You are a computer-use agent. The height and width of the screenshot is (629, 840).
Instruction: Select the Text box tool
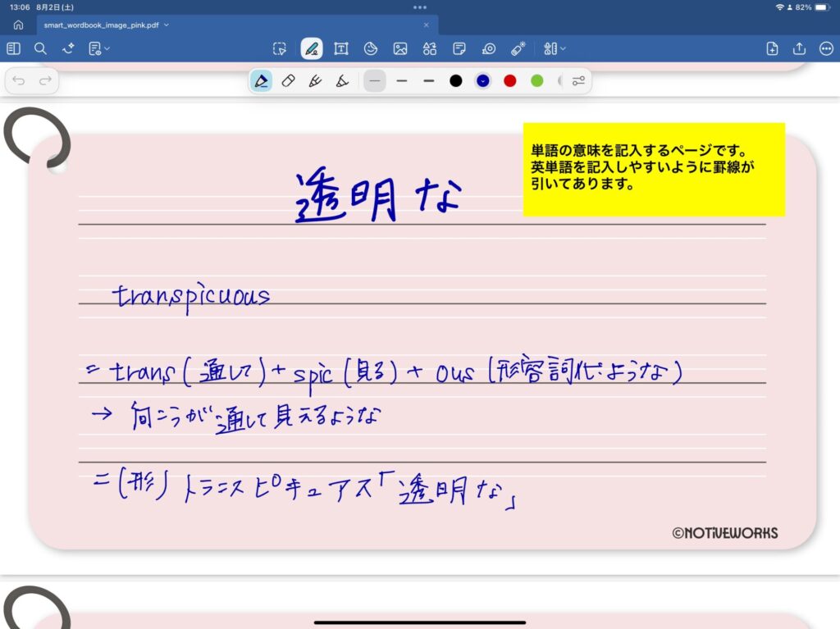coord(340,48)
